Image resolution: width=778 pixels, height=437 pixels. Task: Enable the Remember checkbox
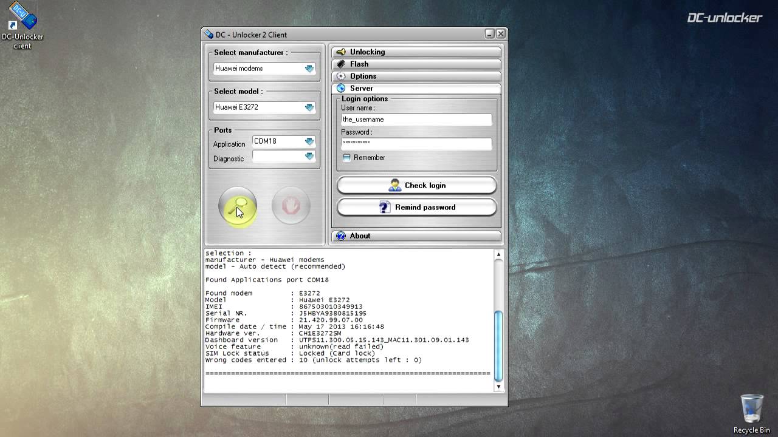tap(346, 158)
